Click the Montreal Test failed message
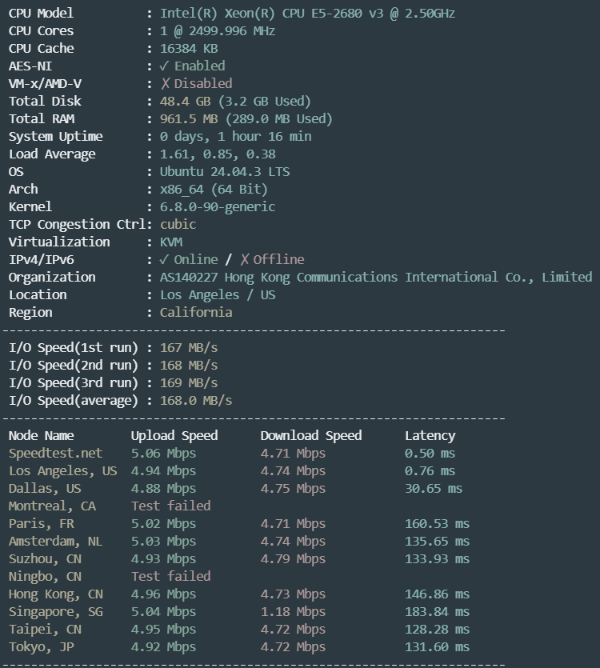Viewport: 600px width, 668px height. pyautogui.click(x=171, y=506)
